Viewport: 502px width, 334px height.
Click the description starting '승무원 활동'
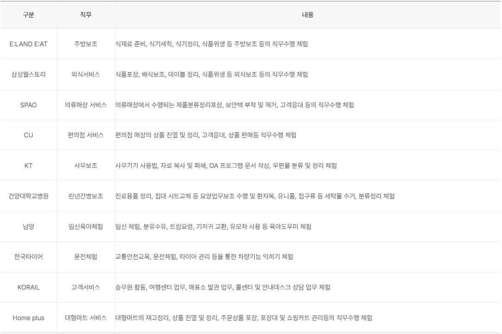point(223,287)
